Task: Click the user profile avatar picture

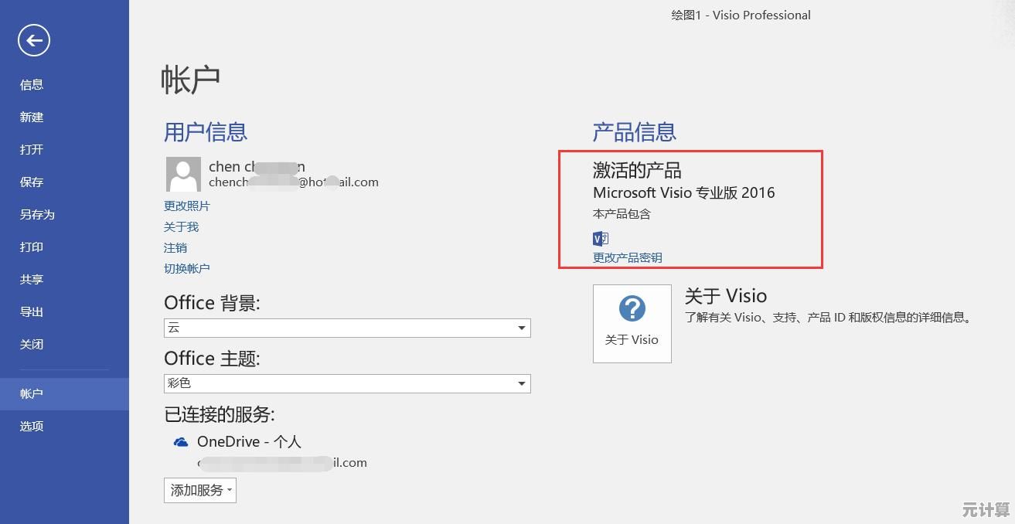Action: (x=183, y=174)
